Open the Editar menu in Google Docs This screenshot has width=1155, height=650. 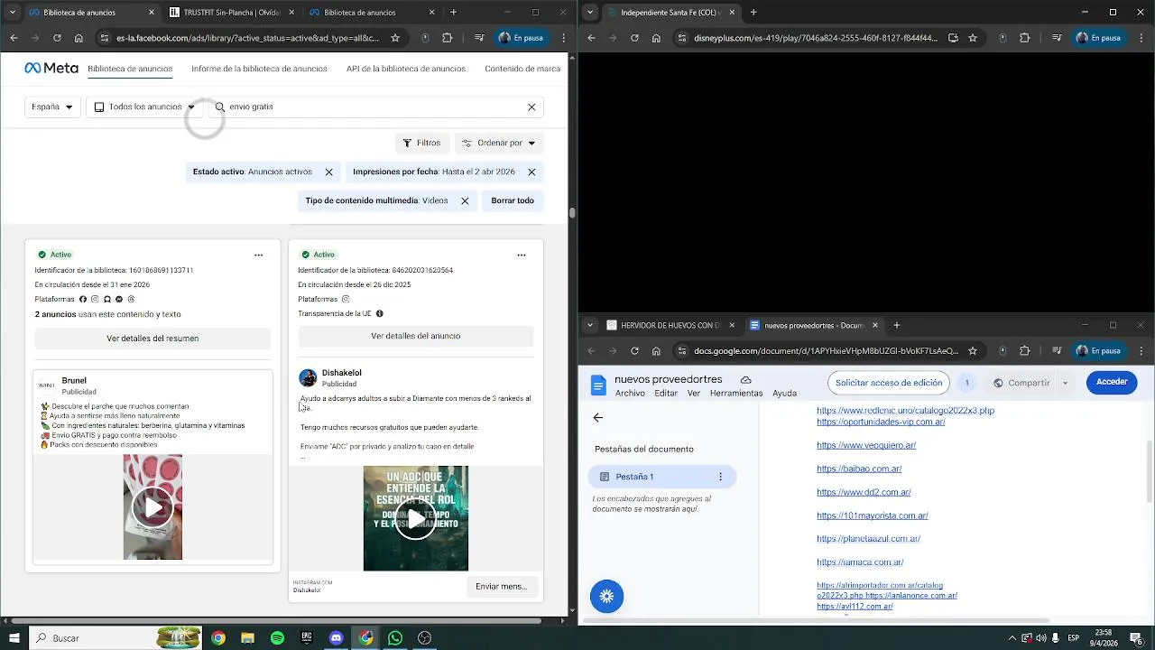click(666, 394)
